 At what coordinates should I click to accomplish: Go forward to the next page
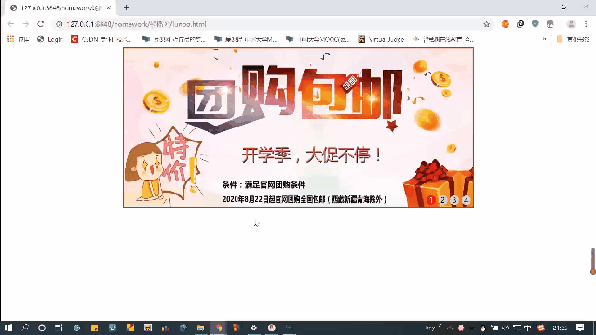coord(25,24)
